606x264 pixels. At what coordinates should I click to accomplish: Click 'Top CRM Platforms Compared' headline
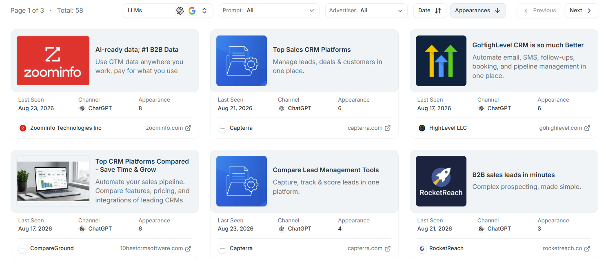[x=142, y=166]
